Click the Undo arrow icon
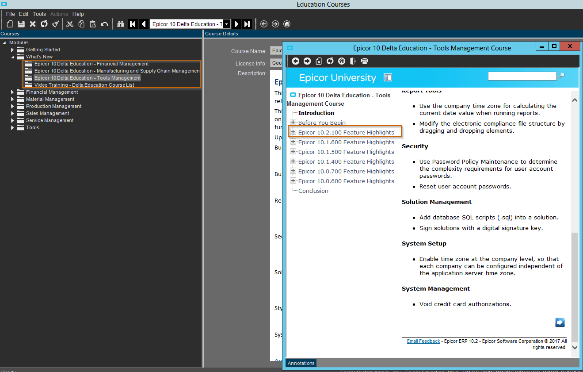 [x=104, y=24]
